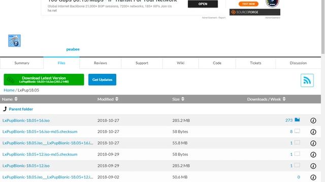Click the 273 weekly downloads count
Image resolution: width=325 pixels, height=182 pixels.
289,120
